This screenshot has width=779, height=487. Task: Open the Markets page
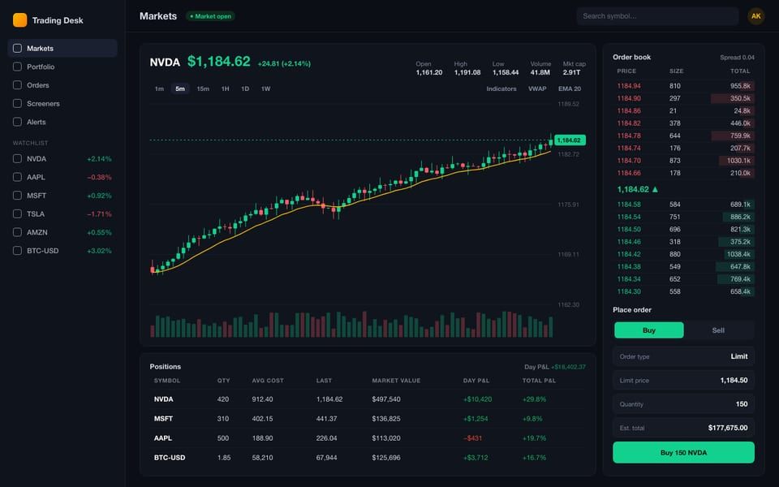pos(62,48)
